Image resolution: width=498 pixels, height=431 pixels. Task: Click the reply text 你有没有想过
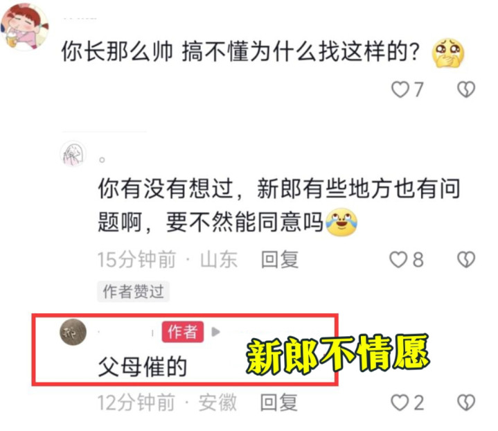click(166, 188)
